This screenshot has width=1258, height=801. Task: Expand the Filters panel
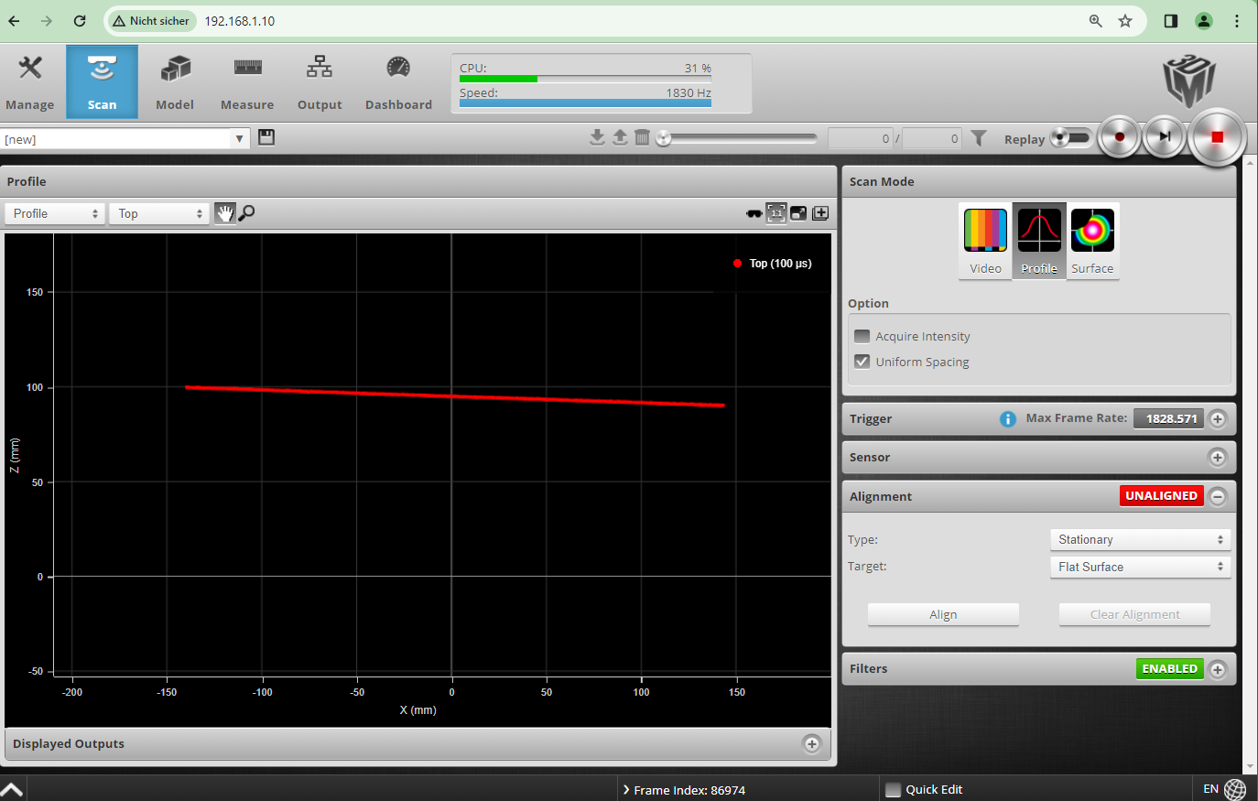pyautogui.click(x=1218, y=669)
